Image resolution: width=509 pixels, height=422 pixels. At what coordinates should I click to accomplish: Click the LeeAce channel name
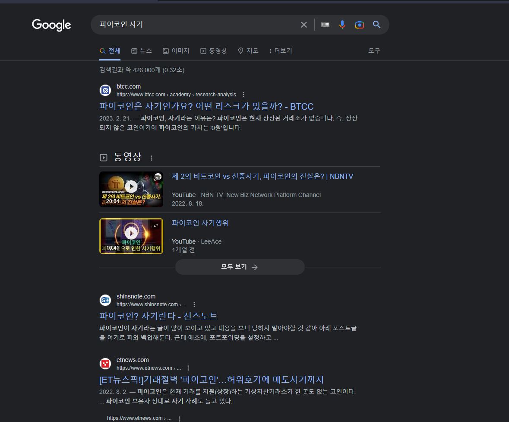coord(211,241)
